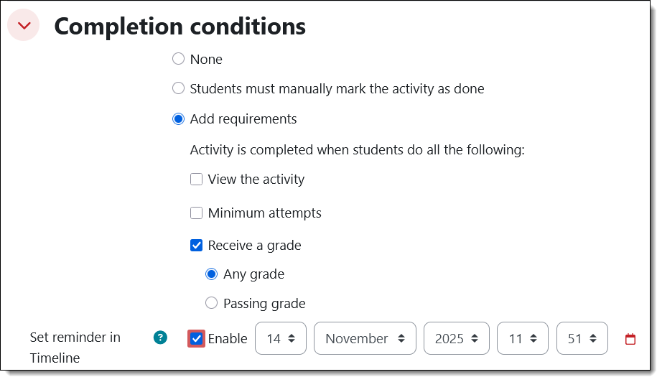The height and width of the screenshot is (377, 657).
Task: Check the View the activity box
Action: point(196,180)
